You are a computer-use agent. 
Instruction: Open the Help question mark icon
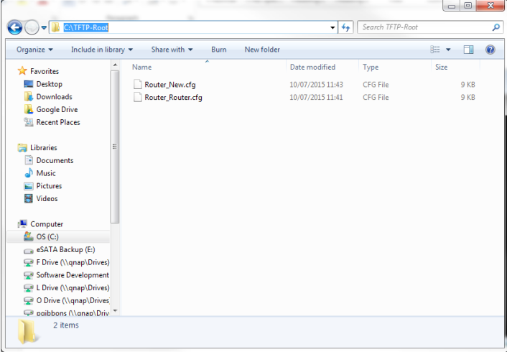[490, 50]
